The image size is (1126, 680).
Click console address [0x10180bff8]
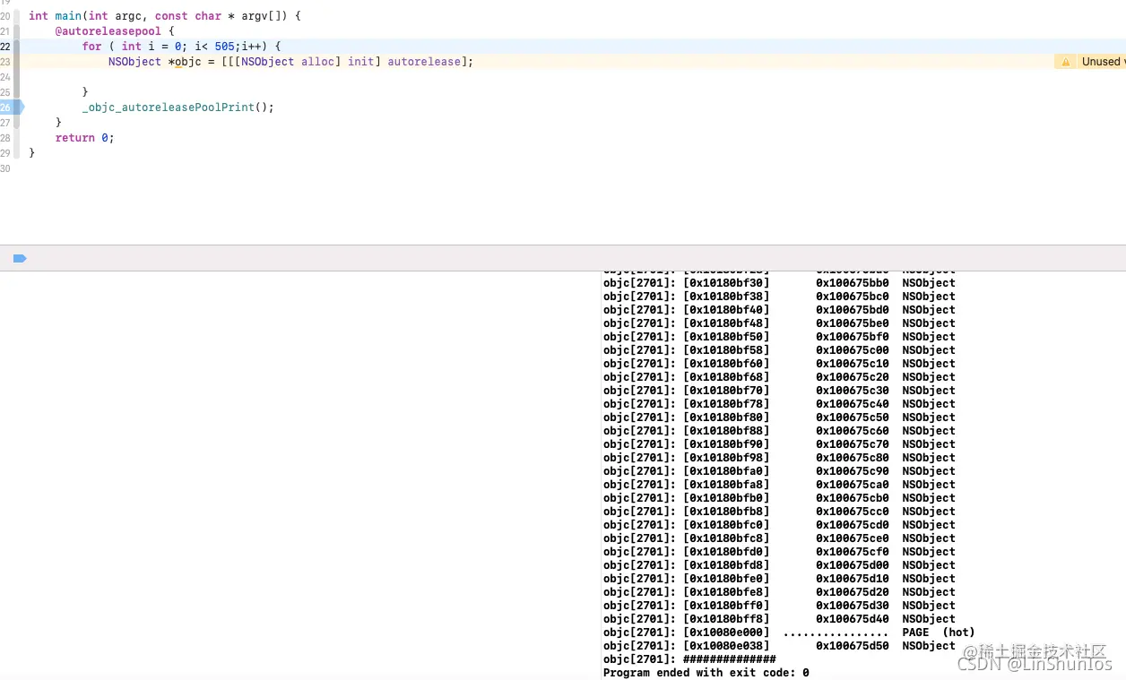(x=726, y=619)
